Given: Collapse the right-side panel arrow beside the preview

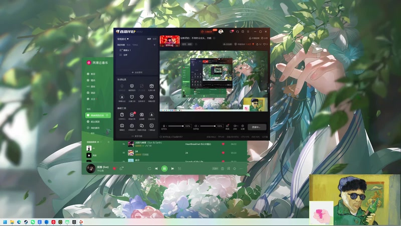Looking at the screenshot, I should click(268, 88).
